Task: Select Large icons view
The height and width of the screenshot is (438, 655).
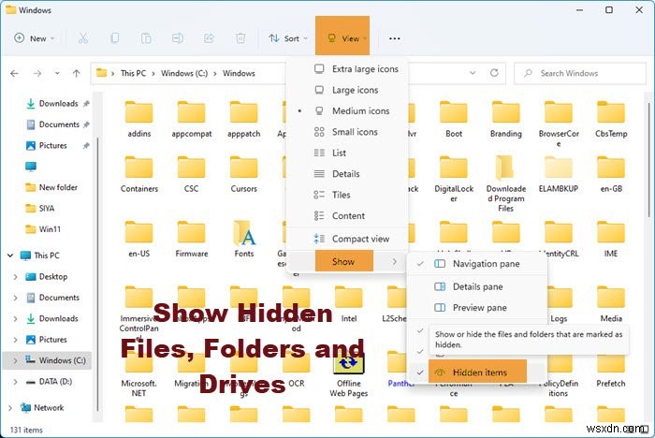Action: click(347, 90)
